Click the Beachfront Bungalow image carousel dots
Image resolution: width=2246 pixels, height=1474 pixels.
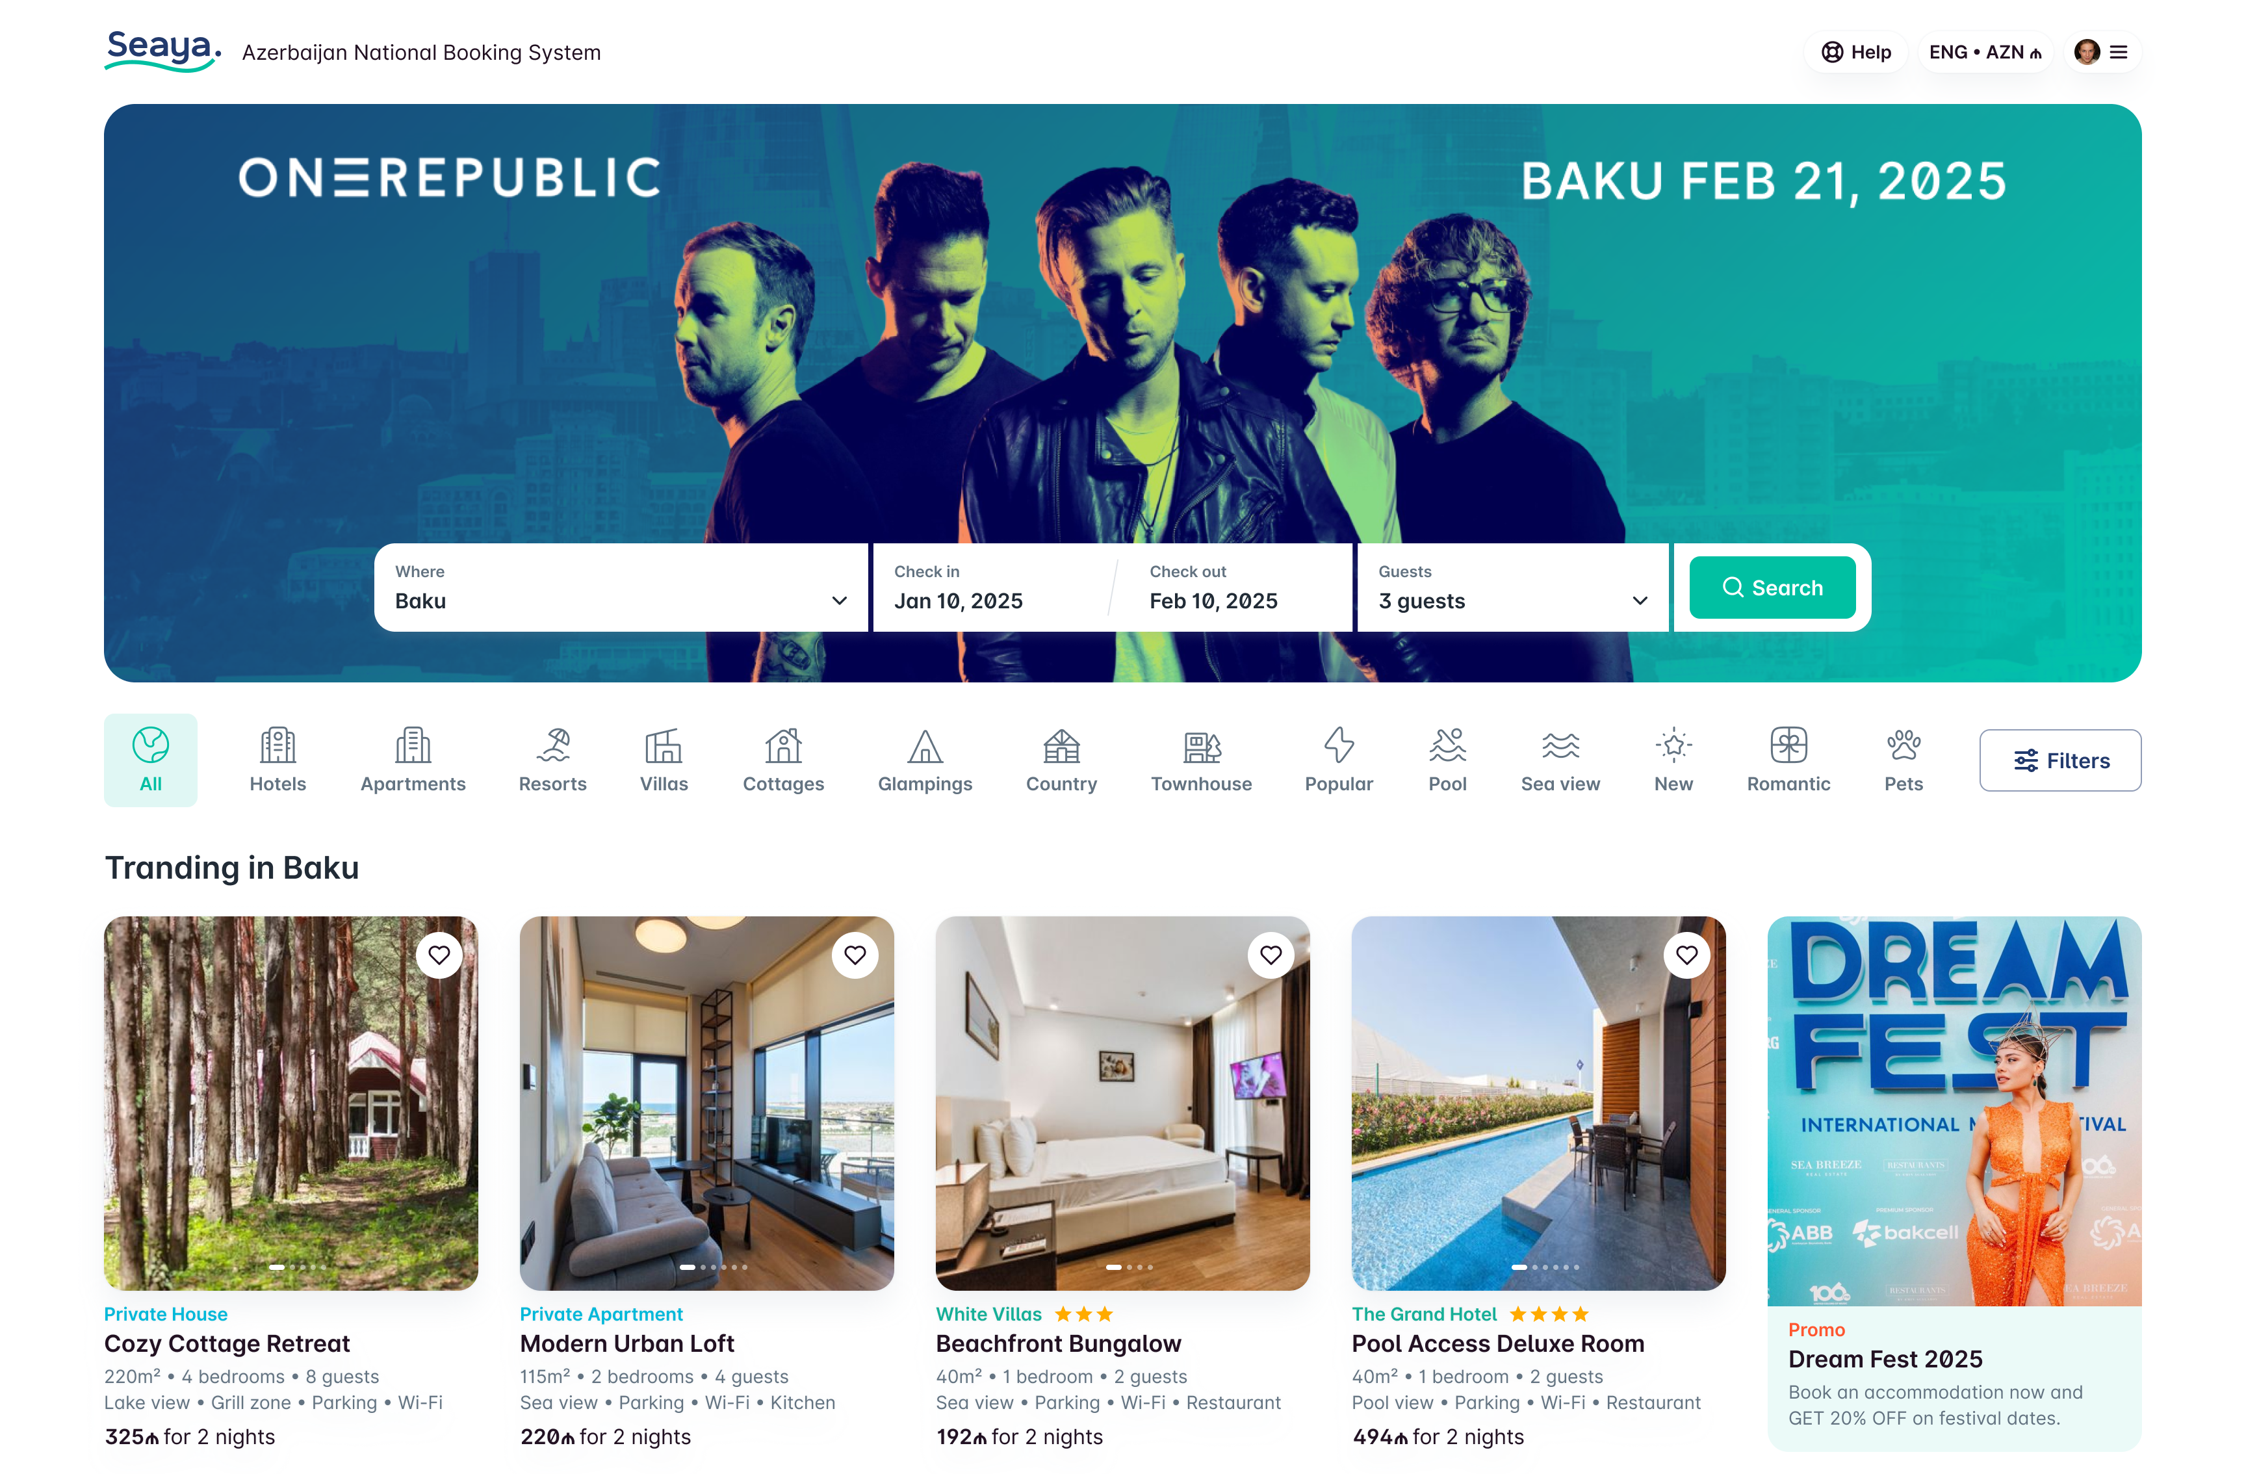click(1129, 1267)
